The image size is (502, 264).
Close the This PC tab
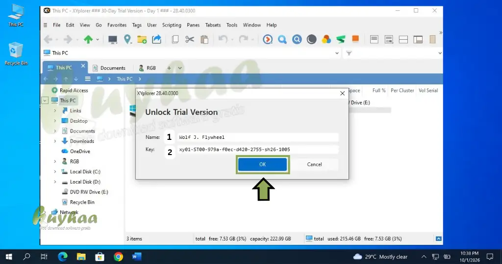tap(83, 66)
